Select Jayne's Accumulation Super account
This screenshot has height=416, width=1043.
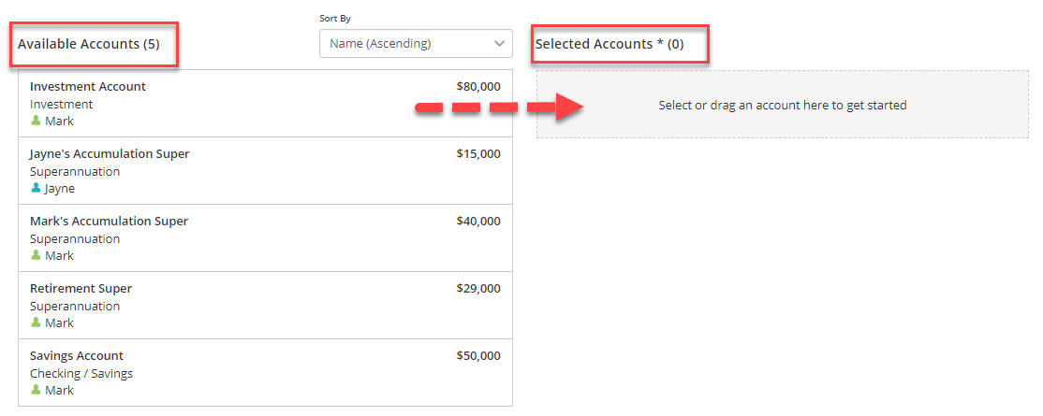[x=265, y=171]
